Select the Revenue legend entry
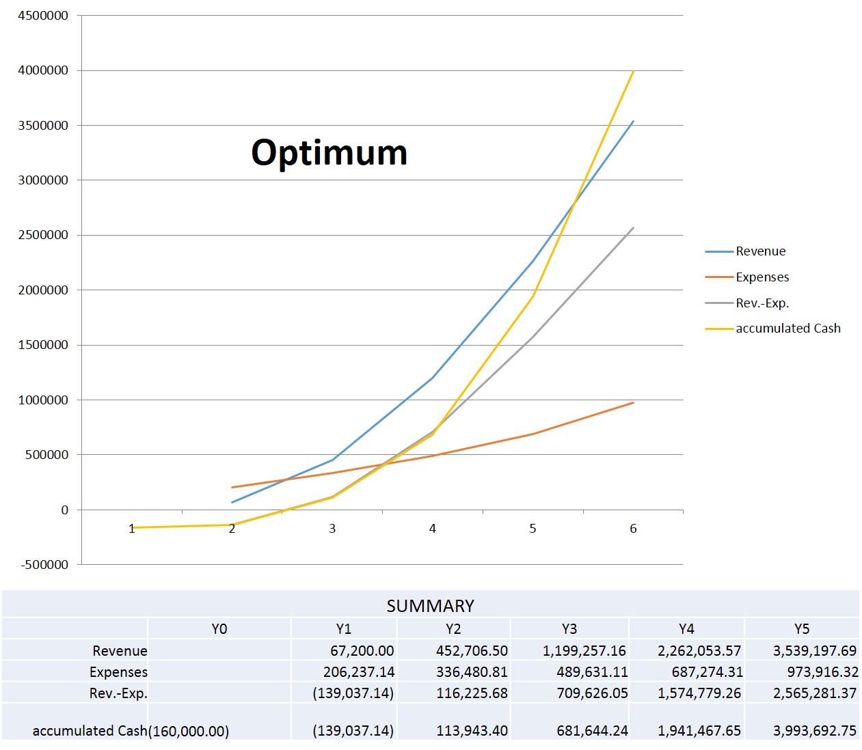Screen dimensions: 862x750 coord(760,251)
